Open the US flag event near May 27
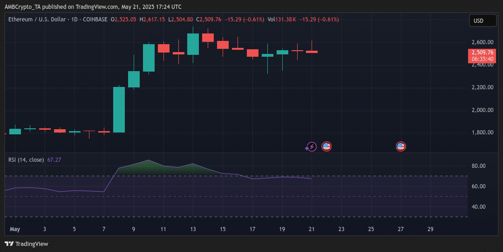The width and height of the screenshot is (503, 252). click(401, 147)
